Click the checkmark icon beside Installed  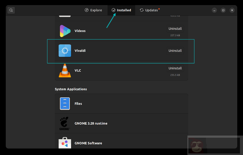click(x=113, y=10)
